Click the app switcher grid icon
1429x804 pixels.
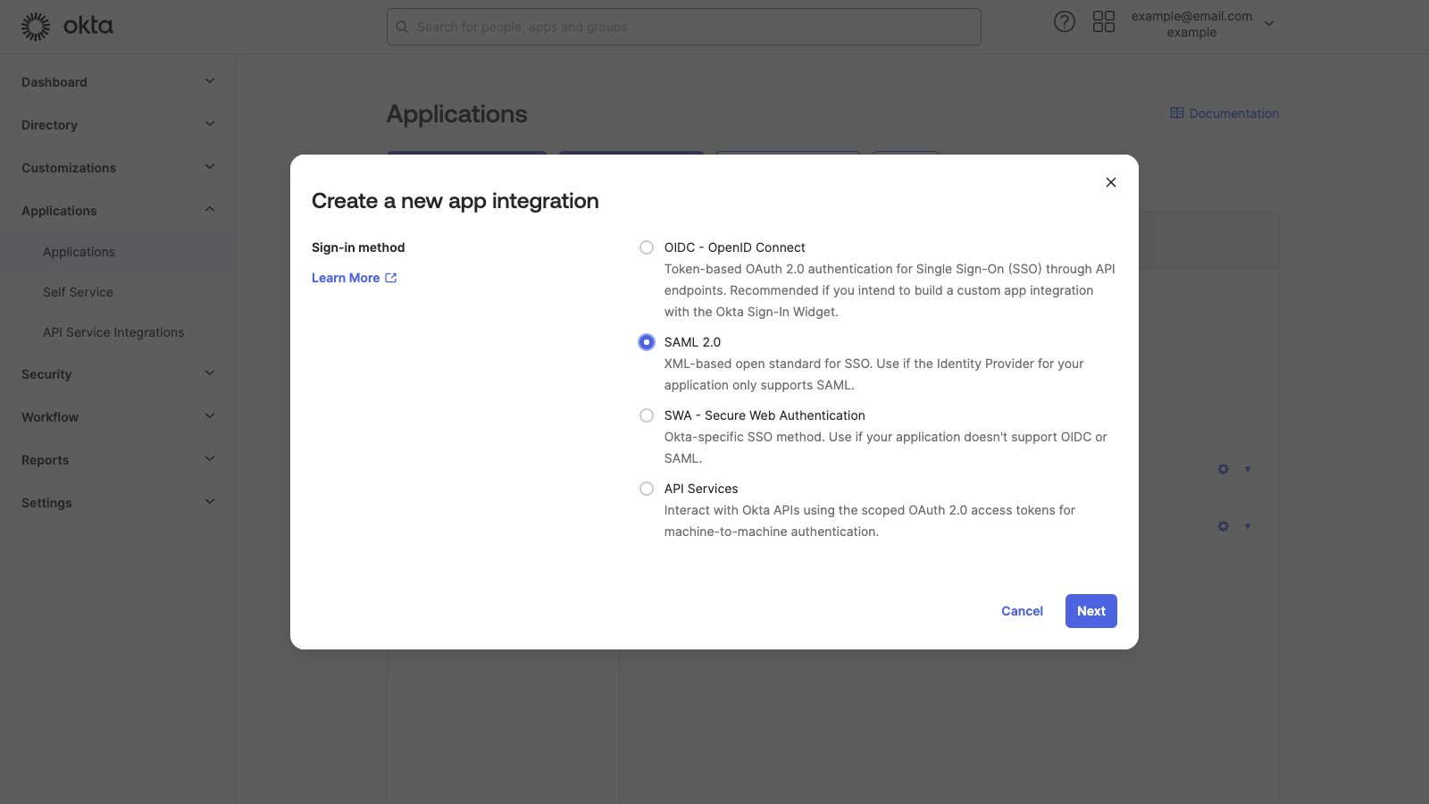pos(1104,21)
